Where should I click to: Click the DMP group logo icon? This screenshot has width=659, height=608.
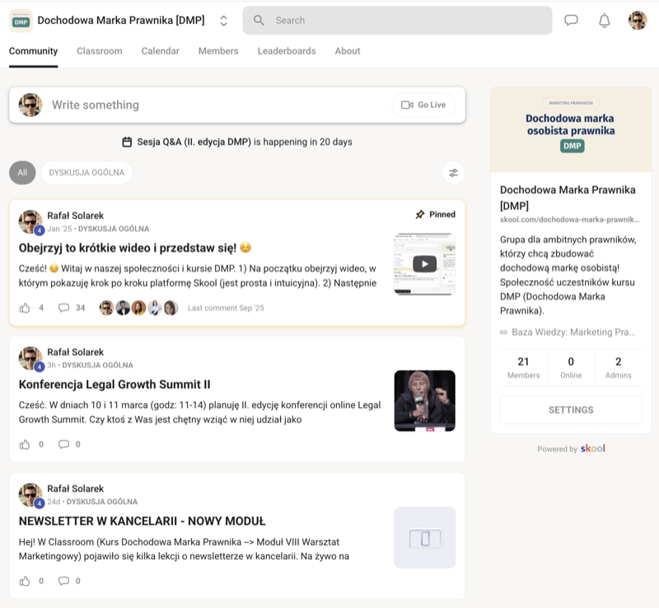point(21,21)
